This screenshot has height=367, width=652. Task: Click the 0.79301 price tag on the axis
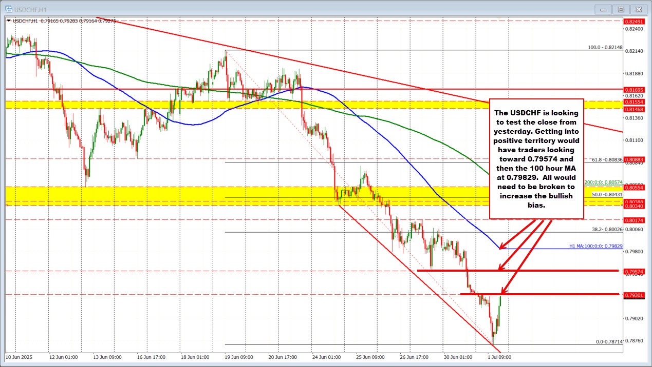click(634, 295)
